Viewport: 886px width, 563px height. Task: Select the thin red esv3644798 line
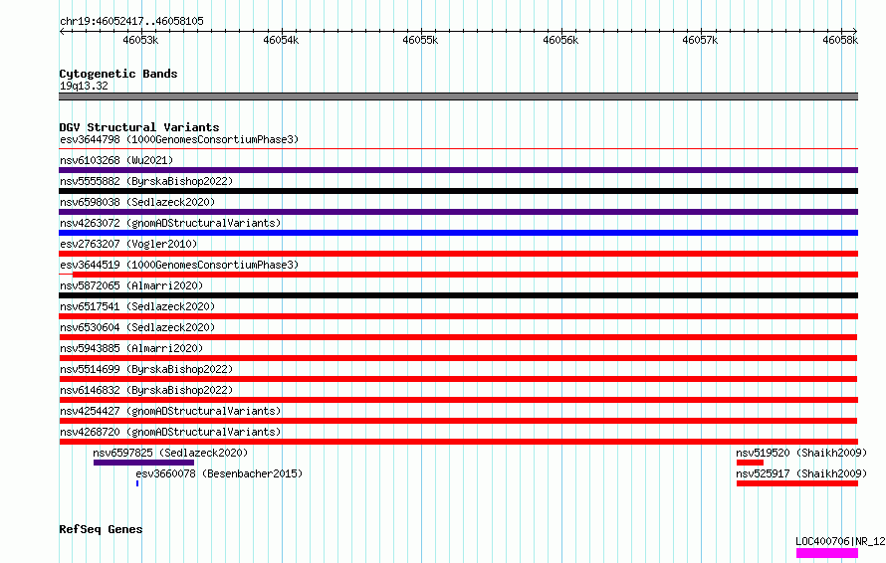tap(458, 149)
